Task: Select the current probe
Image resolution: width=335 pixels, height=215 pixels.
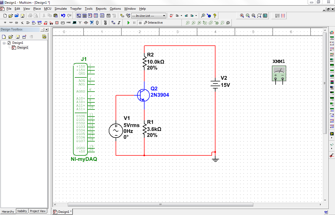Action: (x=193, y=23)
